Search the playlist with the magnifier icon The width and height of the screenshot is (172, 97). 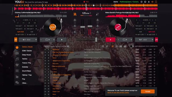coord(103,46)
